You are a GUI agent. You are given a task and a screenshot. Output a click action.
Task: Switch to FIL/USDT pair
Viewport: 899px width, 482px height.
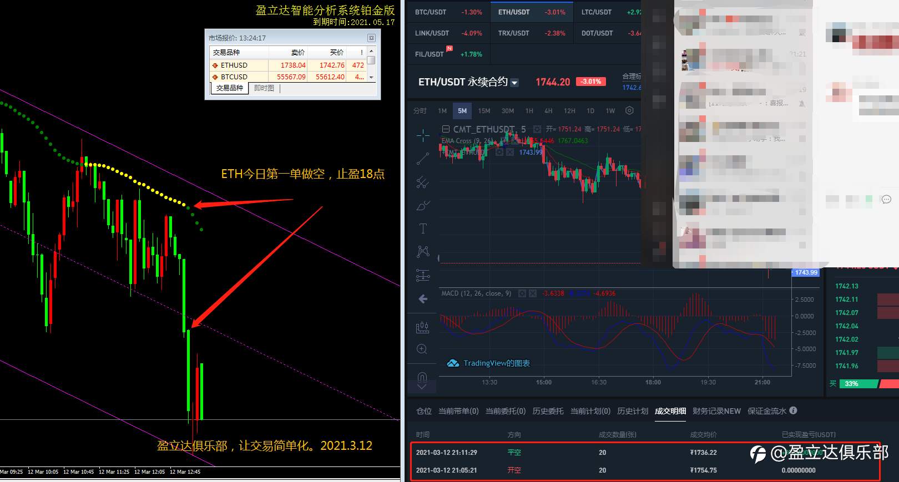[448, 54]
